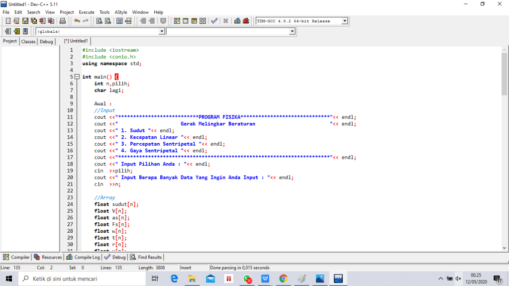The height and width of the screenshot is (286, 509).
Task: Click the Save file toolbar icon
Action: [25, 21]
